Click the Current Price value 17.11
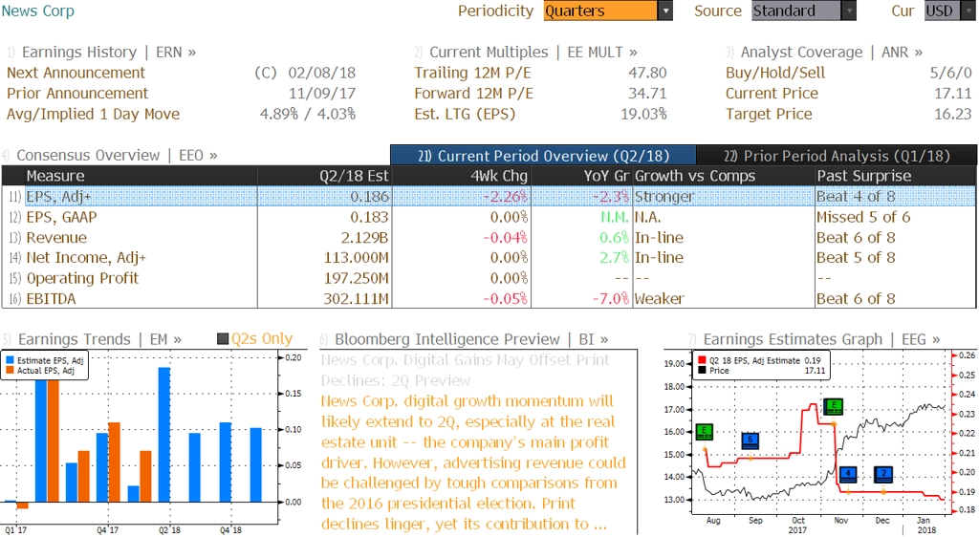Viewport: 979px width, 537px height. tap(953, 94)
